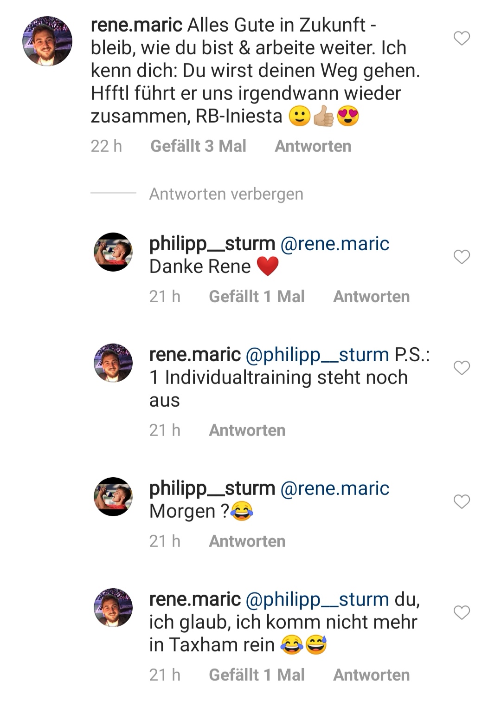Open philipp__sturm avatar beside "Morgen ?"
The height and width of the screenshot is (702, 501).
[113, 497]
